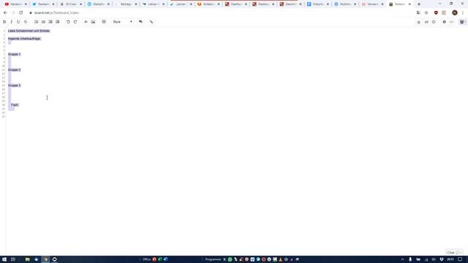Click the text line 'Gruppe 1'
468x263 pixels.
pyautogui.click(x=14, y=54)
